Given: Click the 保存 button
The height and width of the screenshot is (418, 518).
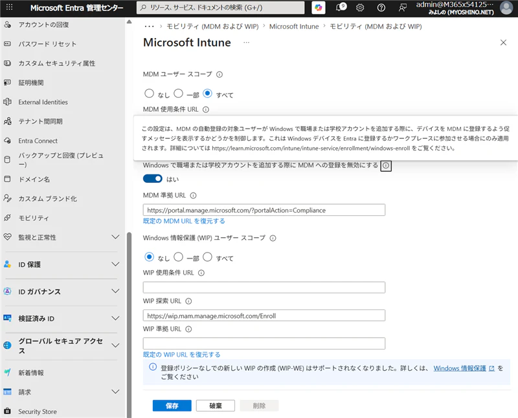Looking at the screenshot, I should 172,406.
